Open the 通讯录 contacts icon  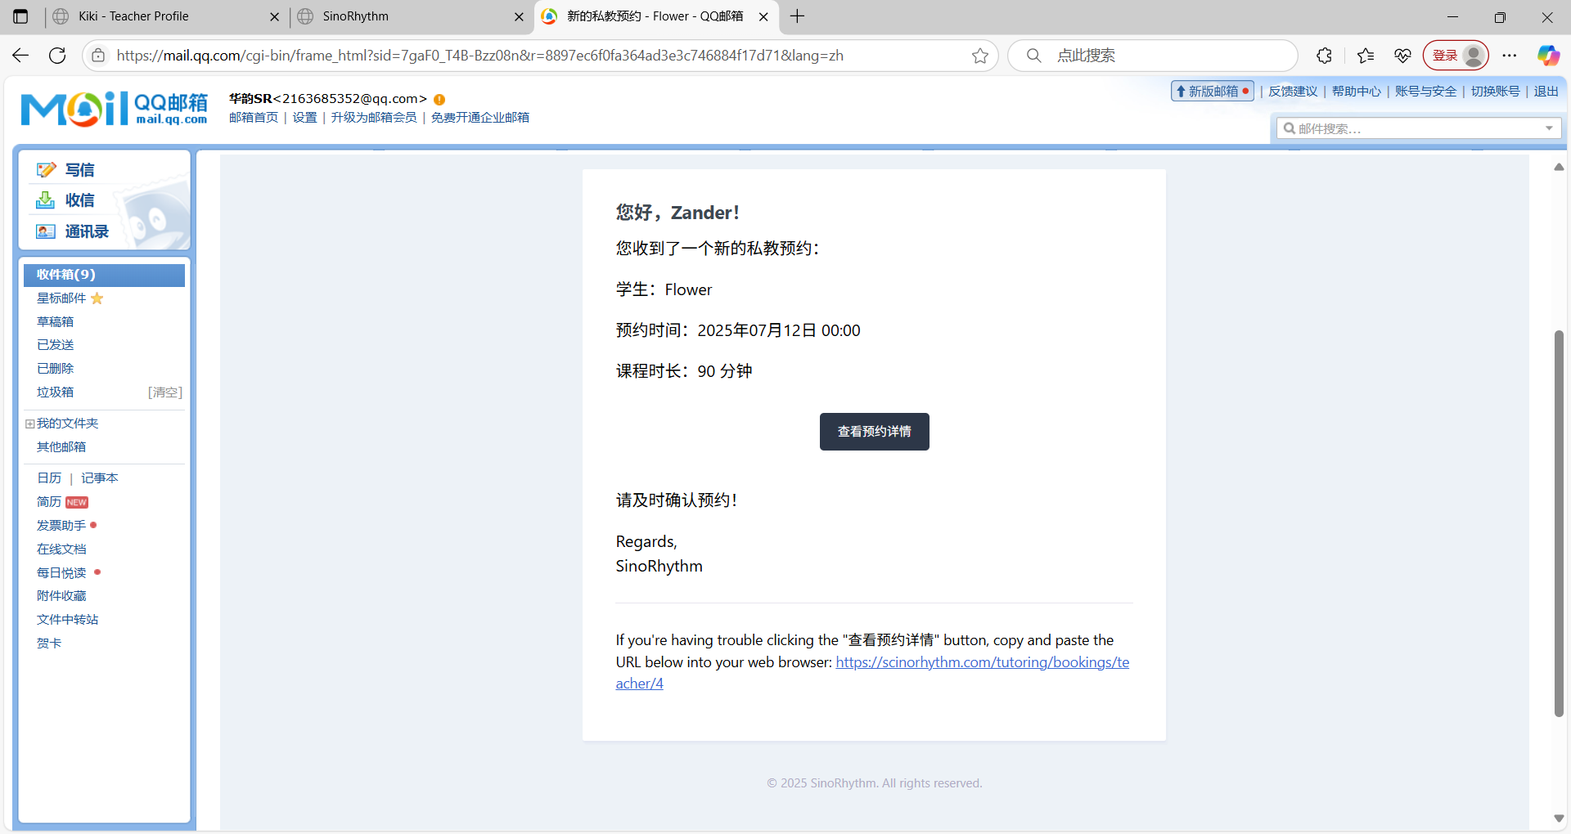tap(46, 231)
